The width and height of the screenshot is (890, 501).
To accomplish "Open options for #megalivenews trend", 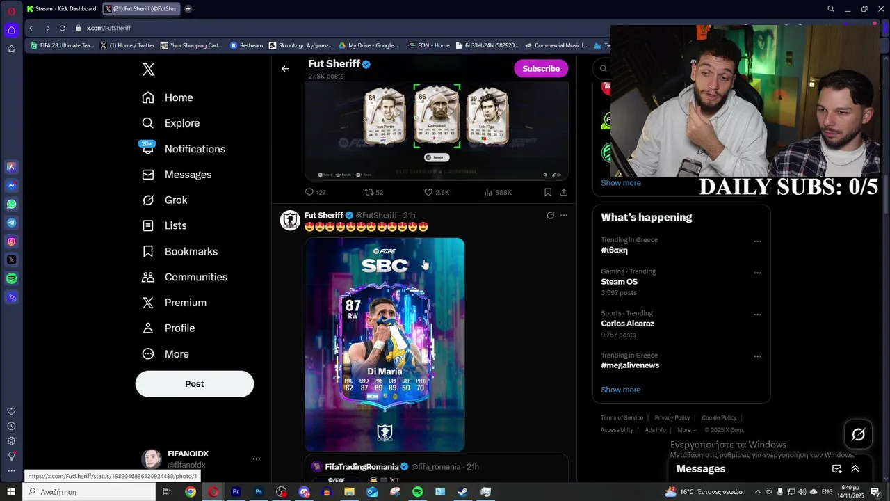I will (757, 356).
